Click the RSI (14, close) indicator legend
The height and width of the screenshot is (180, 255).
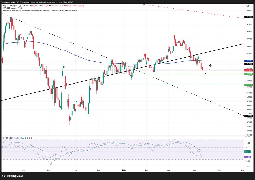tap(8, 138)
